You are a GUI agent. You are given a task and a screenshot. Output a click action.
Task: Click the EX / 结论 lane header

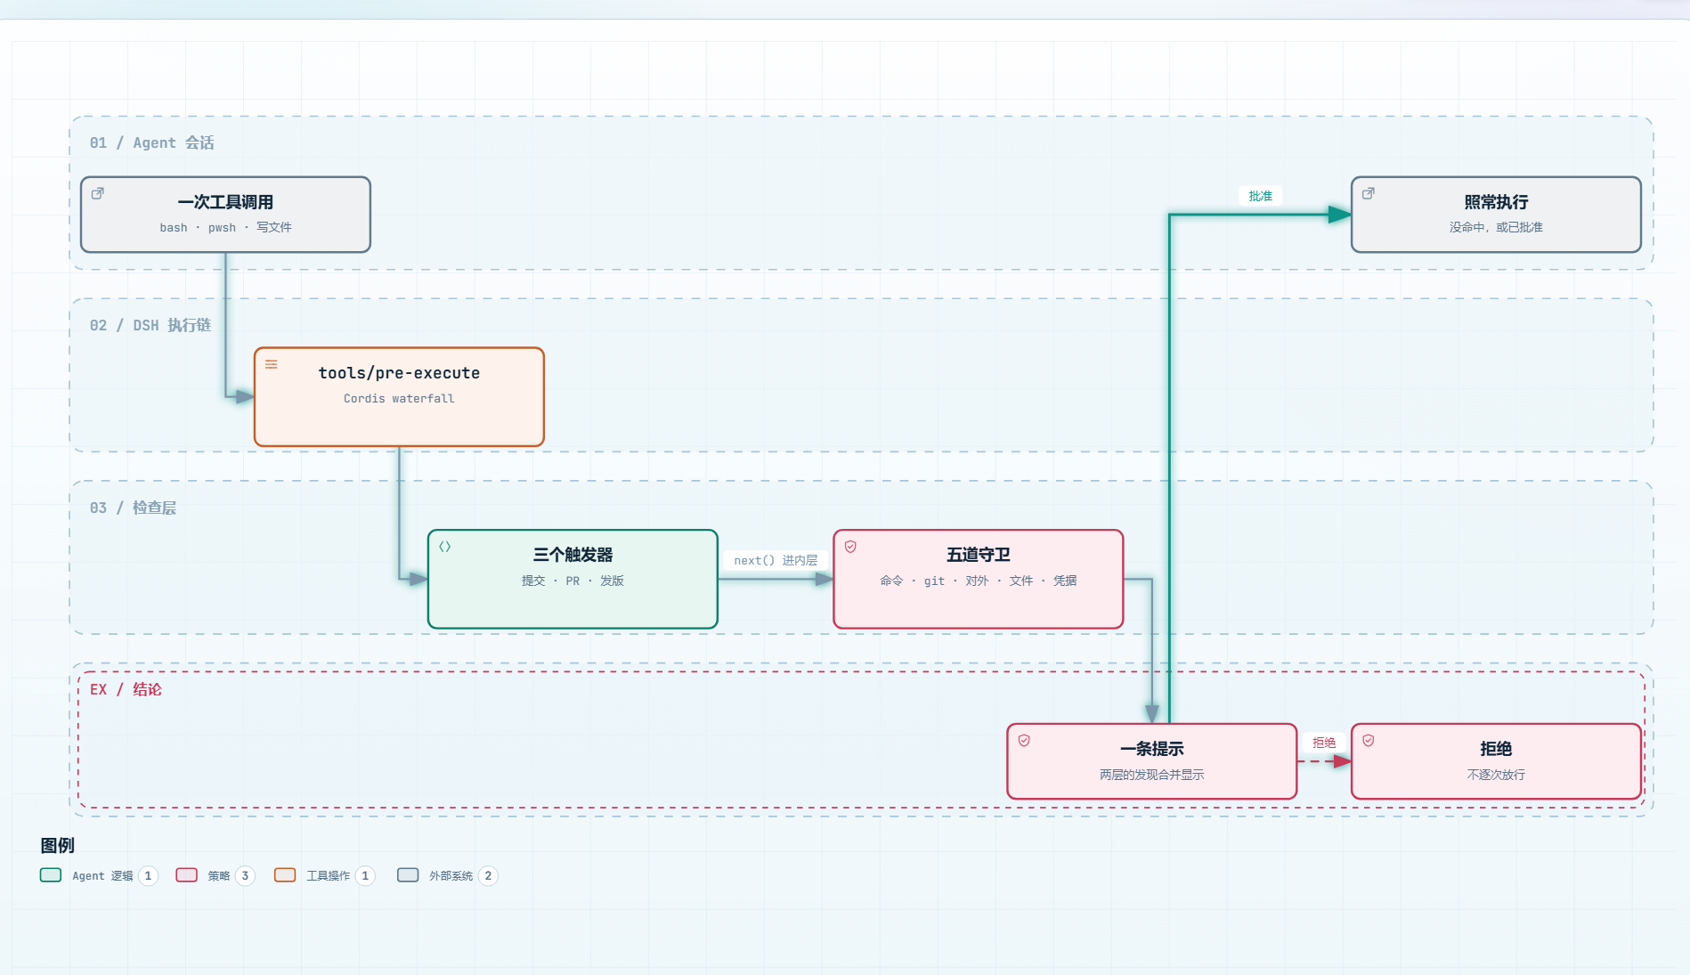point(126,689)
